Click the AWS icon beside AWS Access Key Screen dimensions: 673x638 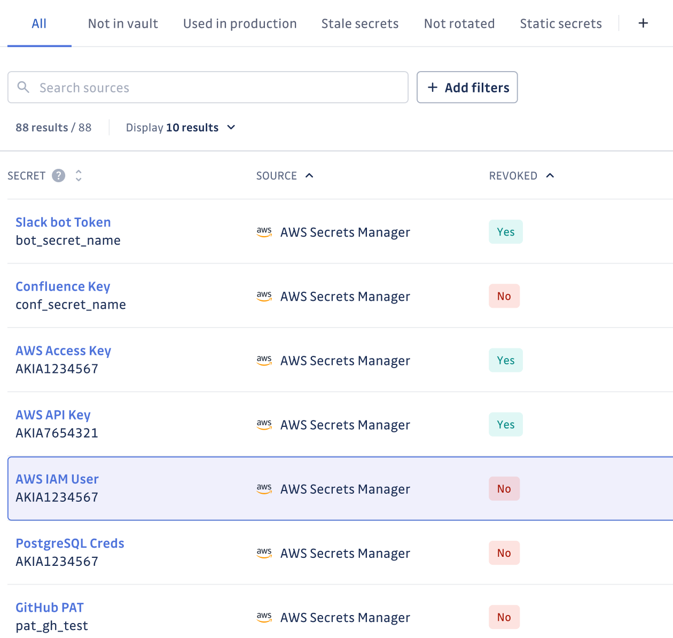click(264, 360)
